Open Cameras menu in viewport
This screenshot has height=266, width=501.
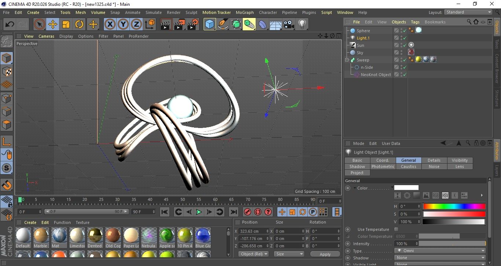46,36
